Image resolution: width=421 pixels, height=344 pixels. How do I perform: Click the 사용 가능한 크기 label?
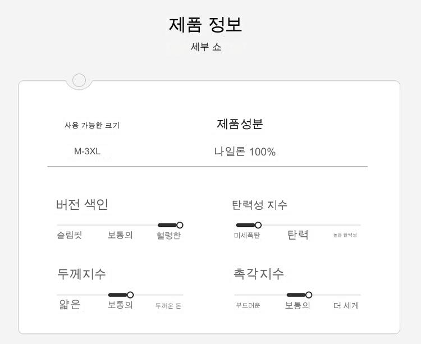[x=92, y=125]
